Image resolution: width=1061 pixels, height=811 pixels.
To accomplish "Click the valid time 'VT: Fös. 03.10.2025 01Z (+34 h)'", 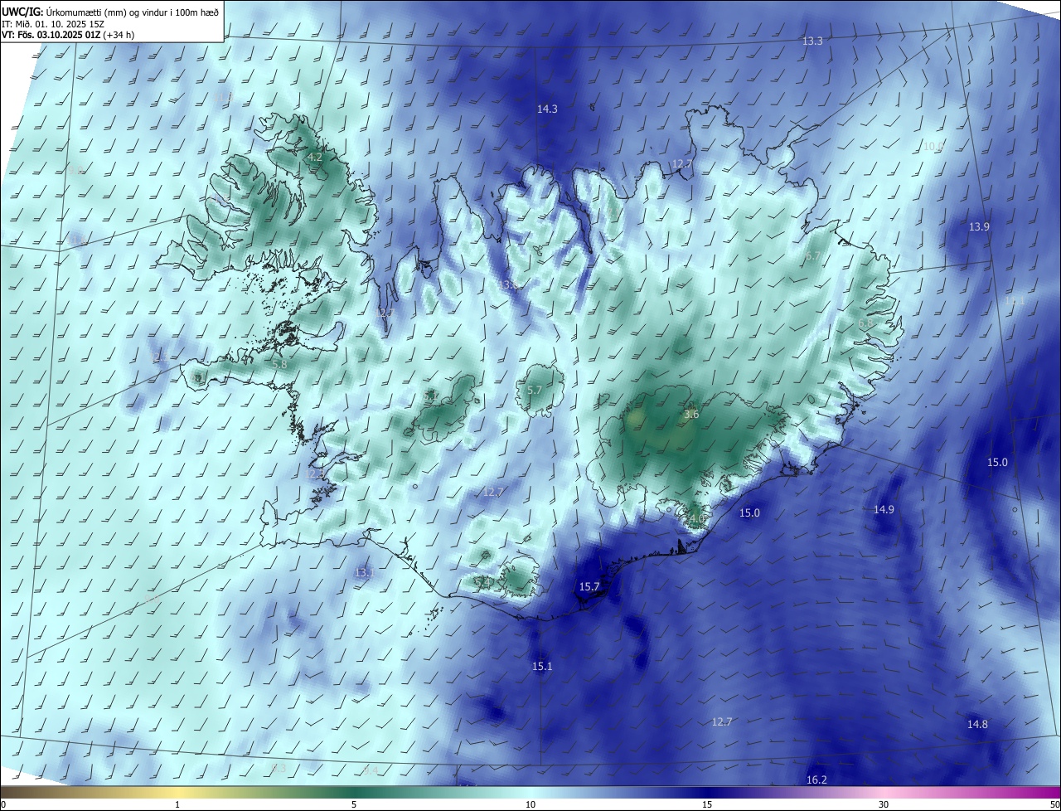I will click(68, 35).
